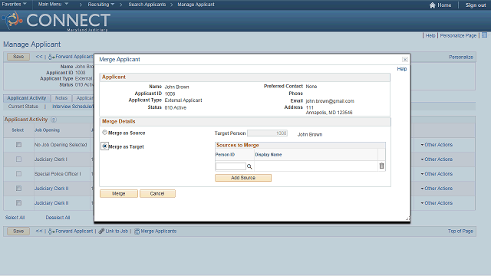Click the Person ID lookup magnifier icon

tap(249, 166)
